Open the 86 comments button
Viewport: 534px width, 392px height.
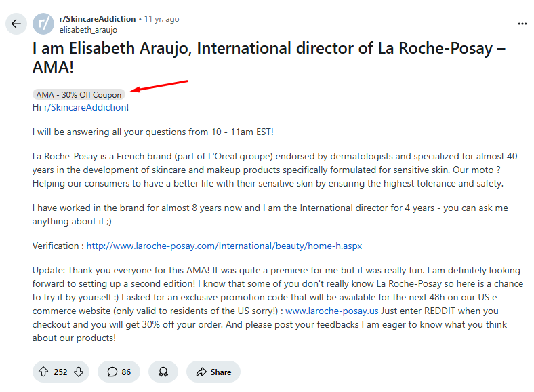[119, 372]
